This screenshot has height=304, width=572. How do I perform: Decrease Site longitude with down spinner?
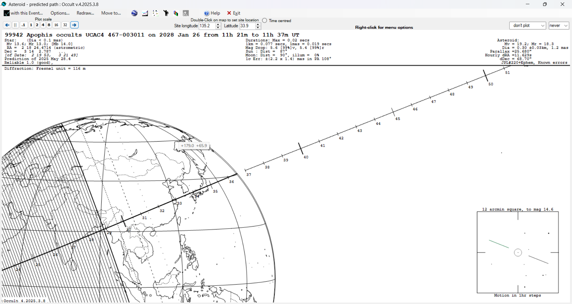tap(218, 28)
